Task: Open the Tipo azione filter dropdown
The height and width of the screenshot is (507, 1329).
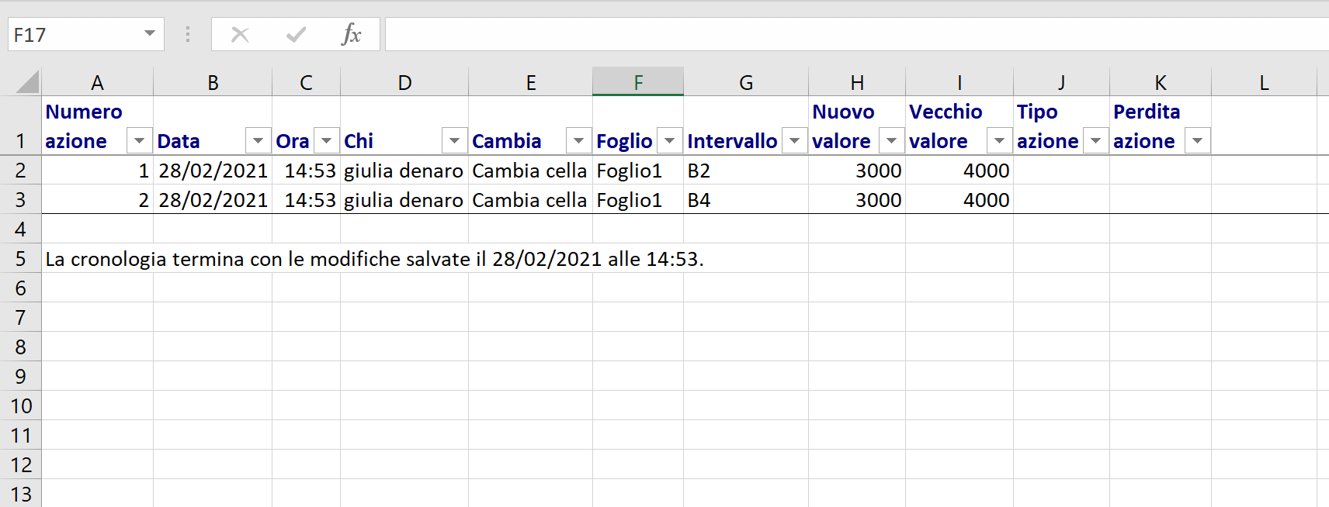Action: tap(1095, 140)
